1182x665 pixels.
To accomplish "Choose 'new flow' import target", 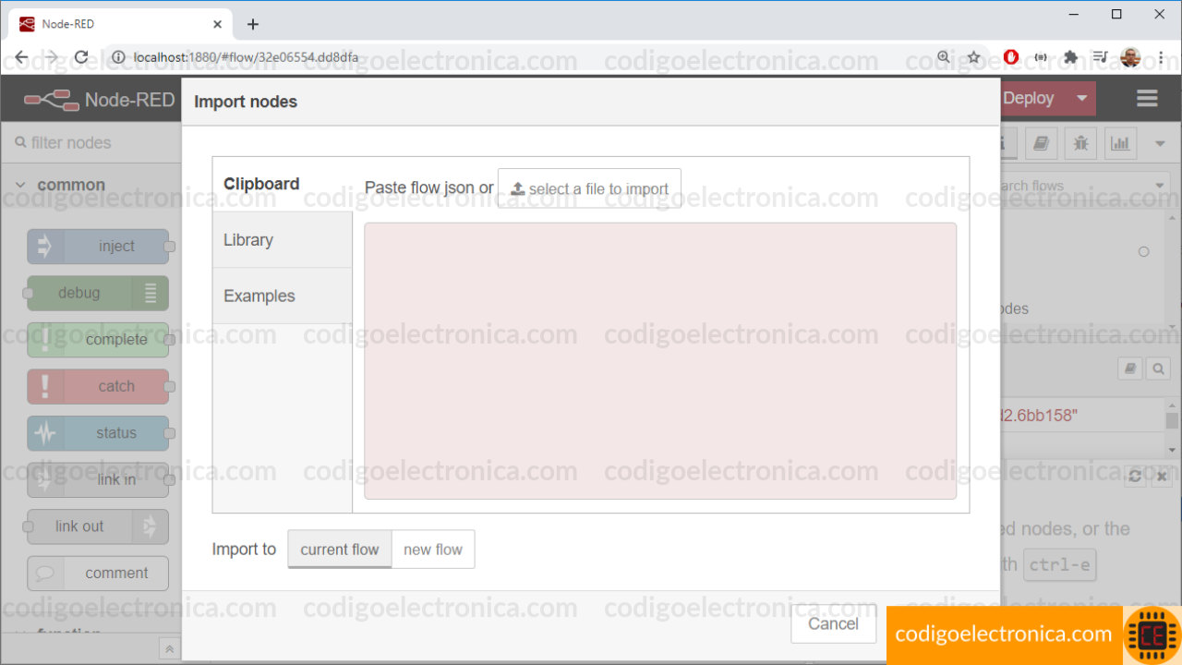I will (433, 550).
